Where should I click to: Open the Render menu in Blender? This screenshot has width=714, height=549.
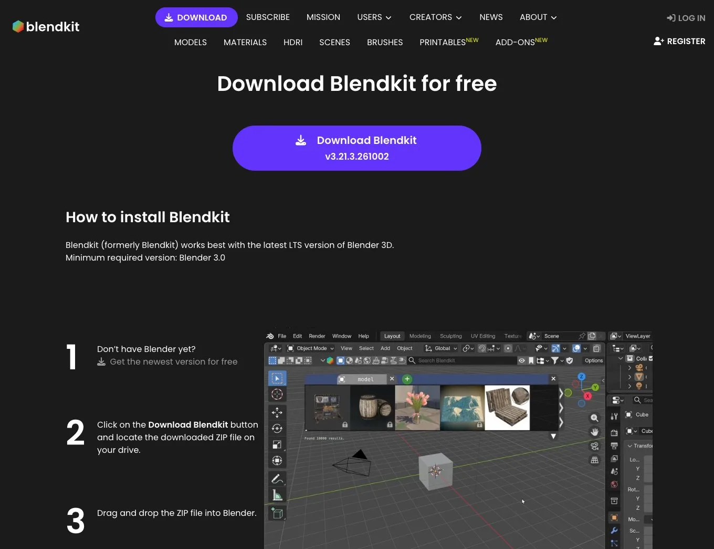click(317, 336)
